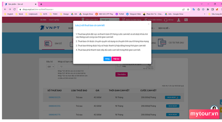The width and height of the screenshot is (222, 122).
Task: Click the SỐ THUÊ BAO column header
Action: (55, 90)
